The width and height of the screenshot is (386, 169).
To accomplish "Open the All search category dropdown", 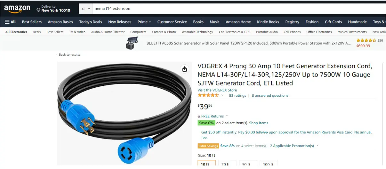I will tap(86, 9).
